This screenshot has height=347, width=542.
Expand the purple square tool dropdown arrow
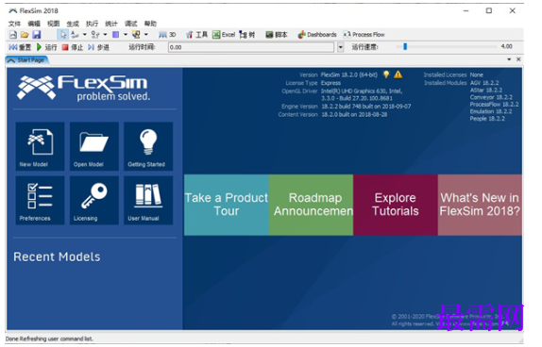tap(126, 35)
